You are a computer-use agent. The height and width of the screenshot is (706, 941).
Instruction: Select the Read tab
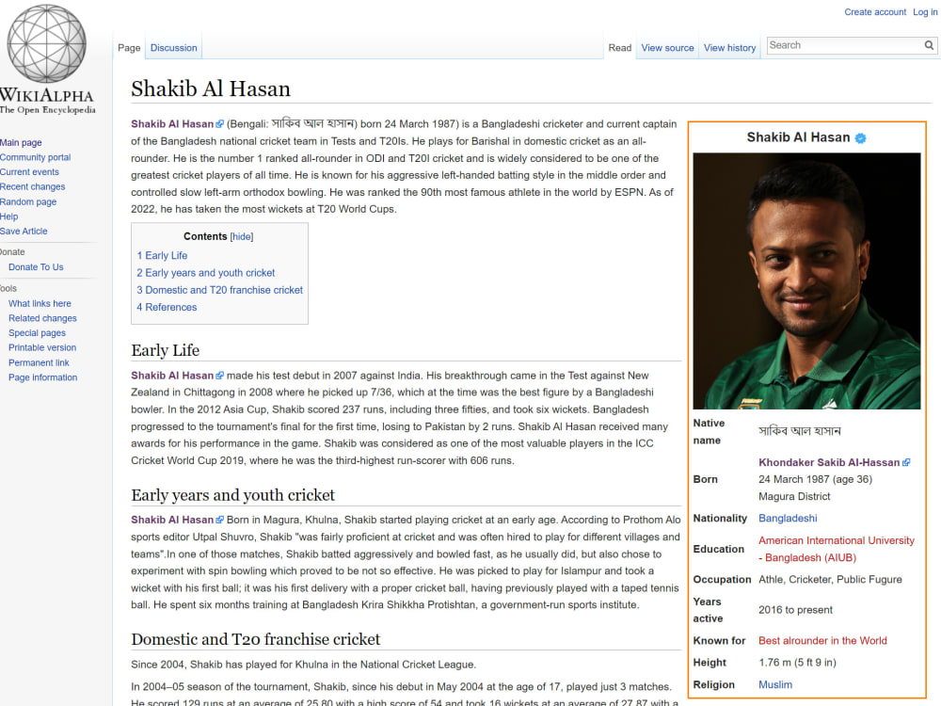620,47
